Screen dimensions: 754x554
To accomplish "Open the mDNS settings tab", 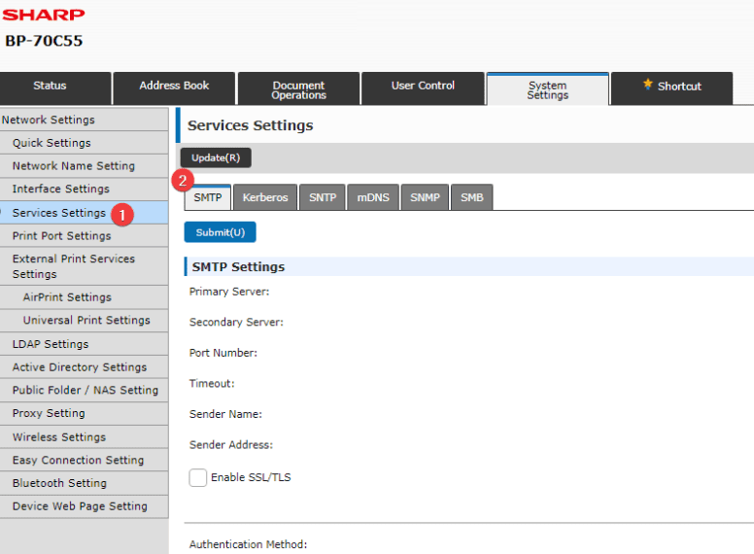I will 373,197.
